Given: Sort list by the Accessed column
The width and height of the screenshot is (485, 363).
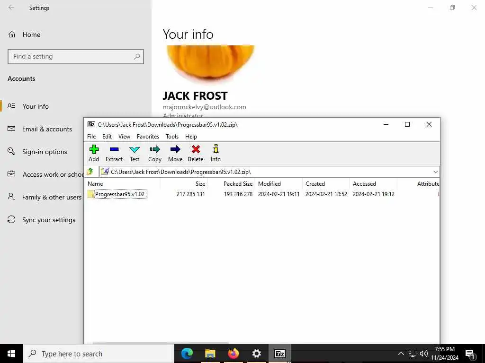Looking at the screenshot, I should point(373,184).
